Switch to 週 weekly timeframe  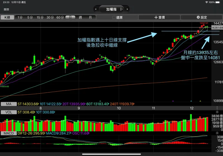point(80,17)
